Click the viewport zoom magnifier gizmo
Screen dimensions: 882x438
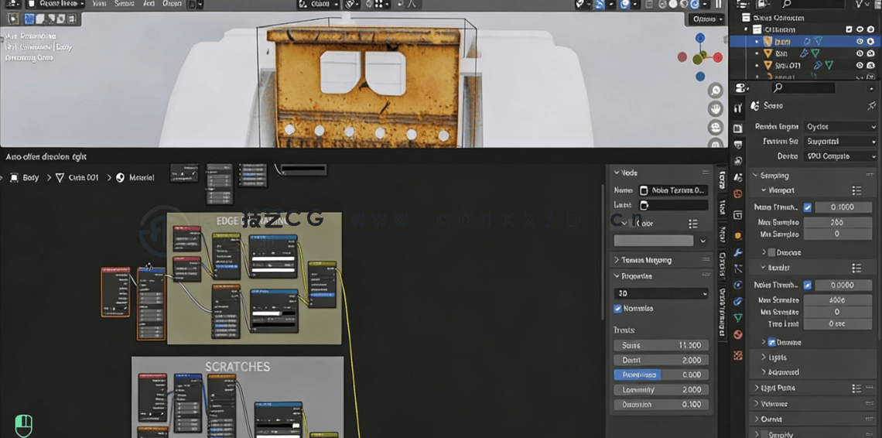[x=716, y=90]
